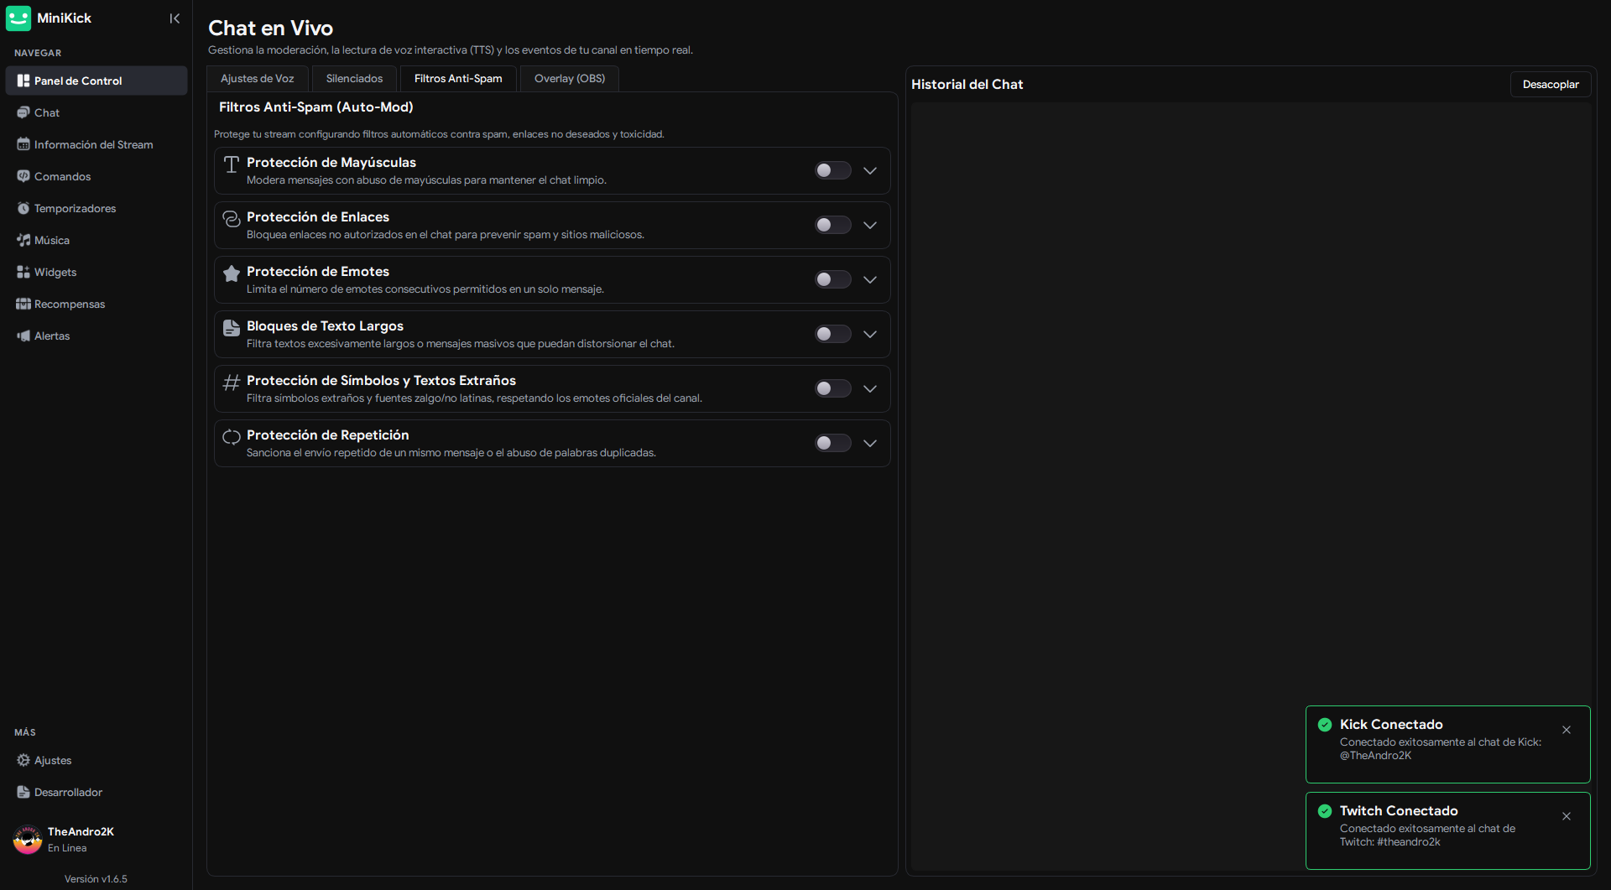The image size is (1611, 890).
Task: Expand Símbolos y Textos Extraños chevron
Action: pyautogui.click(x=870, y=388)
